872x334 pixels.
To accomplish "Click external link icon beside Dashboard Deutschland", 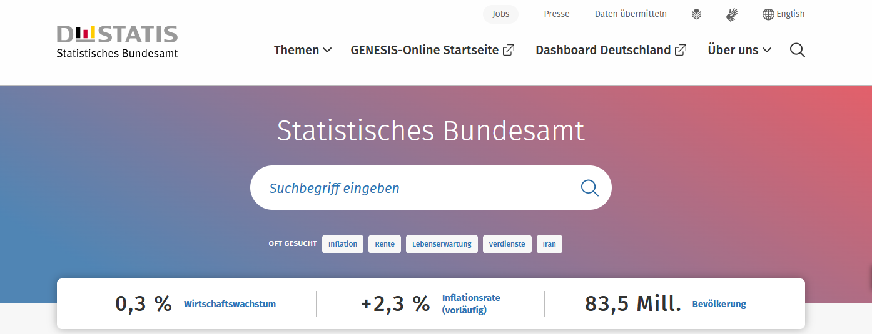I will point(681,50).
